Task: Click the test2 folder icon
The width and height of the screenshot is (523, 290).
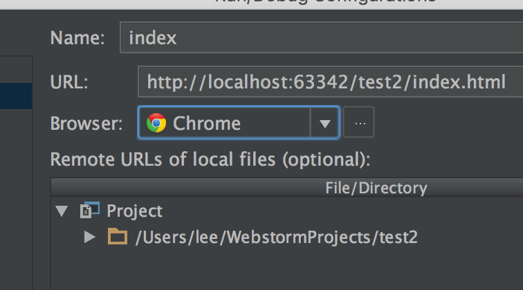Action: click(118, 238)
